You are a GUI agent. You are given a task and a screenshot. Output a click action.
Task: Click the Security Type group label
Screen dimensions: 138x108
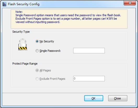pos(21,32)
